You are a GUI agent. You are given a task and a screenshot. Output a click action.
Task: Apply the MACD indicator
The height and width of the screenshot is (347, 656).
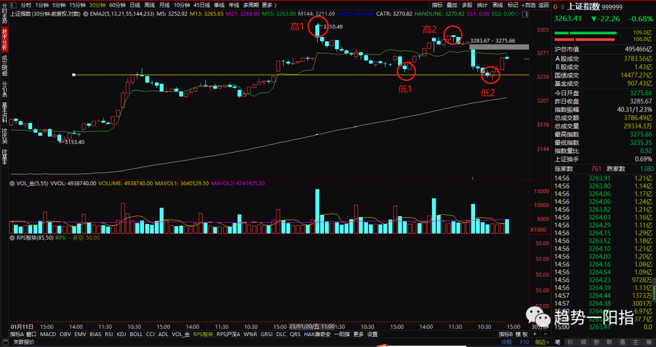point(48,334)
